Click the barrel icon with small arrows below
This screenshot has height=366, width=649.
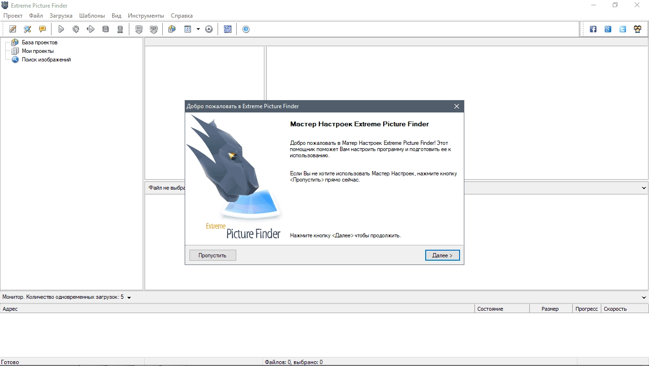(x=120, y=29)
